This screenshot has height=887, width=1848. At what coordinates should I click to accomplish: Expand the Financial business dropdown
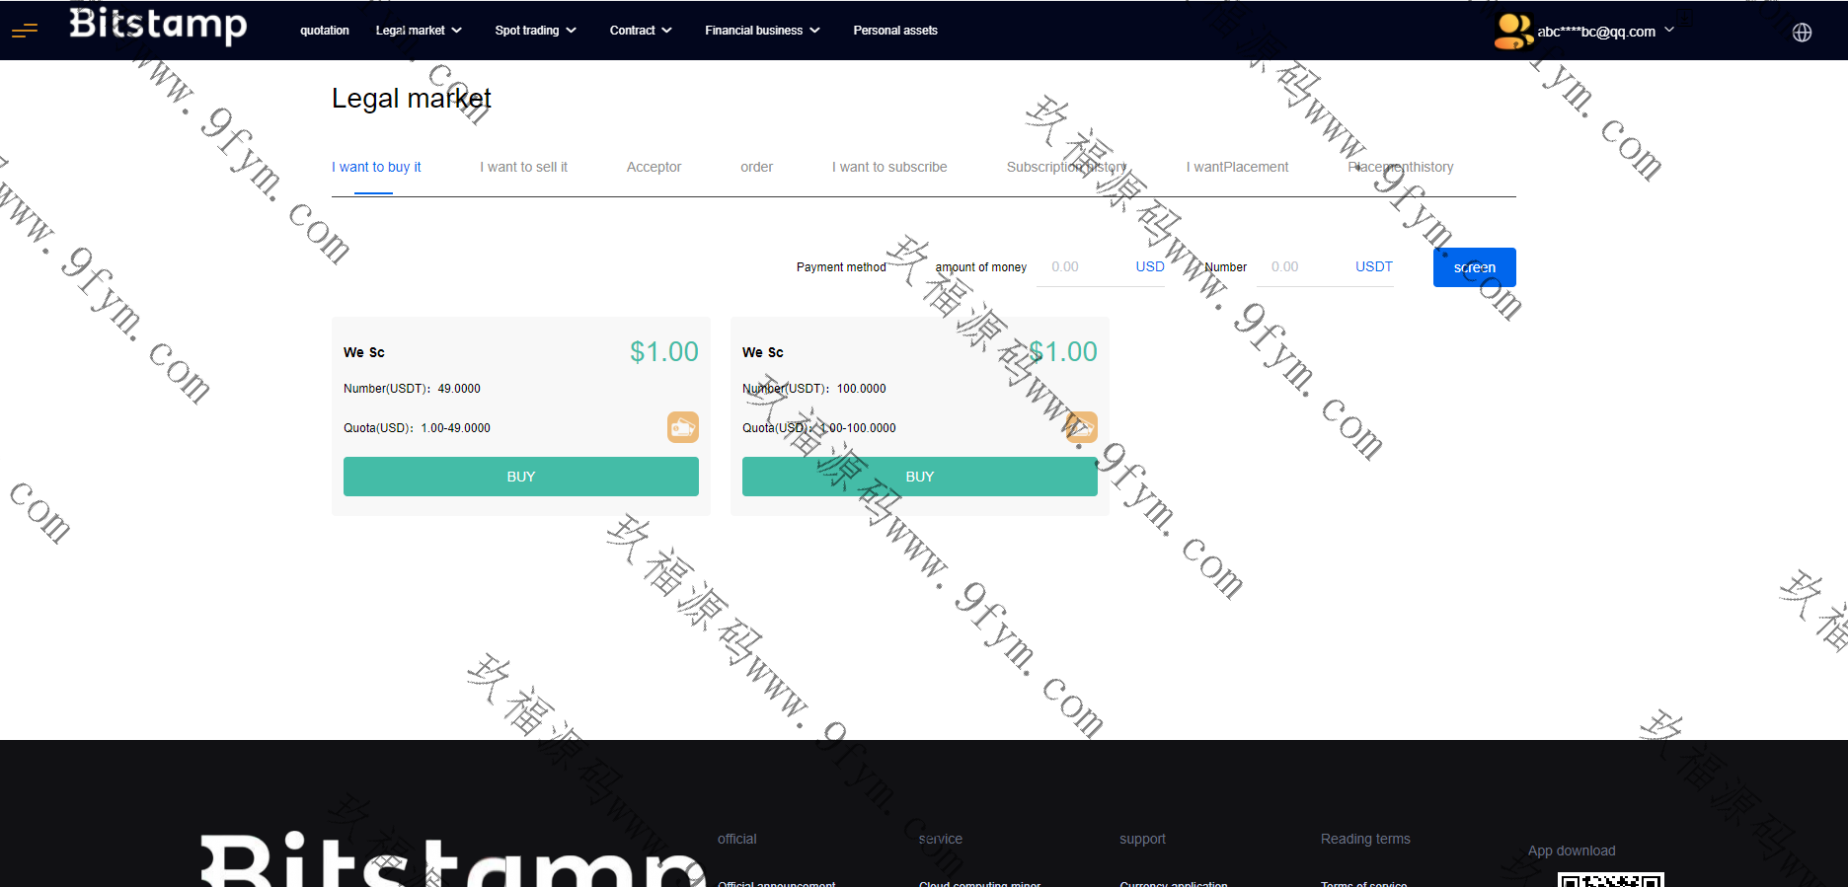point(762,31)
